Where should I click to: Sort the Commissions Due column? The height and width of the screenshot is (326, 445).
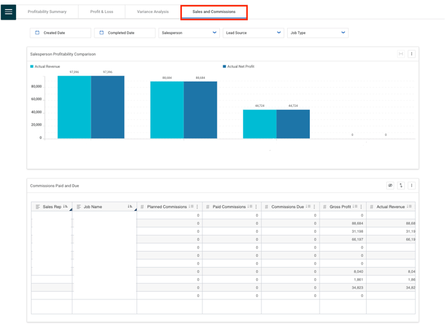(x=308, y=206)
